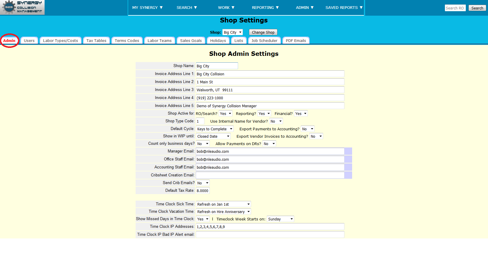Click the Invoice Address Line 1 field
The width and height of the screenshot is (488, 268).
coord(270,74)
